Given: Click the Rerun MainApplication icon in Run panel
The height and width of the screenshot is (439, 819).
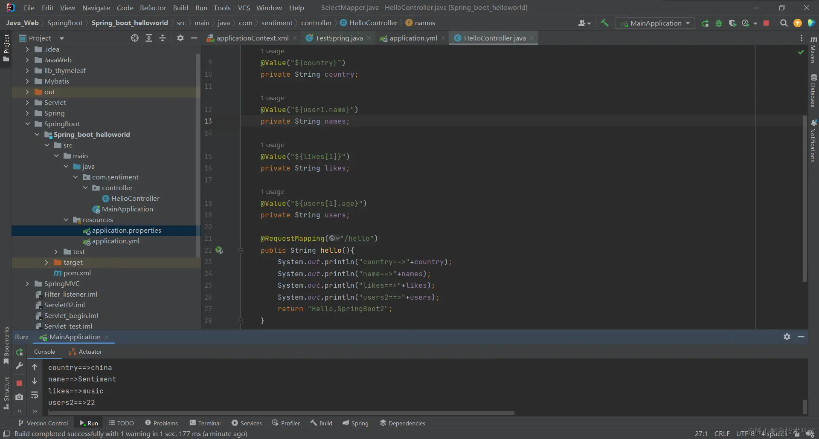Looking at the screenshot, I should pyautogui.click(x=19, y=352).
